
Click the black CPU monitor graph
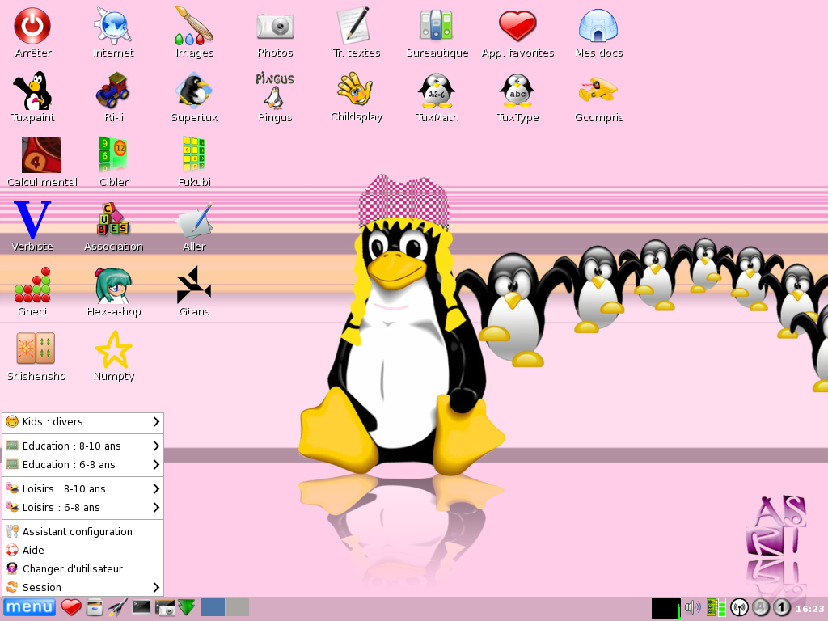click(x=666, y=608)
